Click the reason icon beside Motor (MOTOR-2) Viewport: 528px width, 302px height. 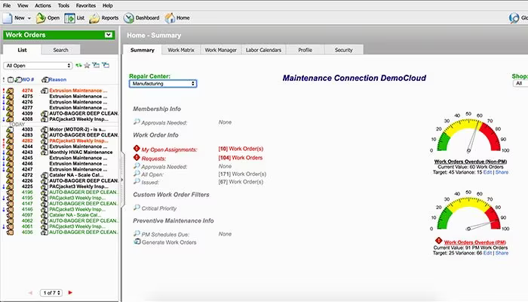point(45,129)
